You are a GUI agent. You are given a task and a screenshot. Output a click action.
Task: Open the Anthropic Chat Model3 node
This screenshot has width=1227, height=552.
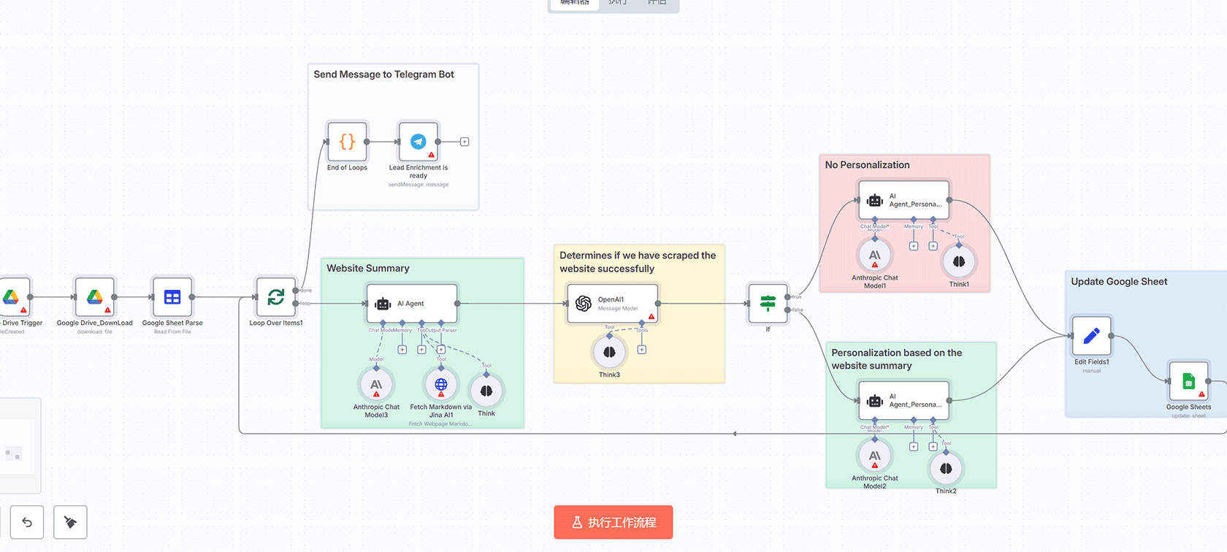point(376,385)
